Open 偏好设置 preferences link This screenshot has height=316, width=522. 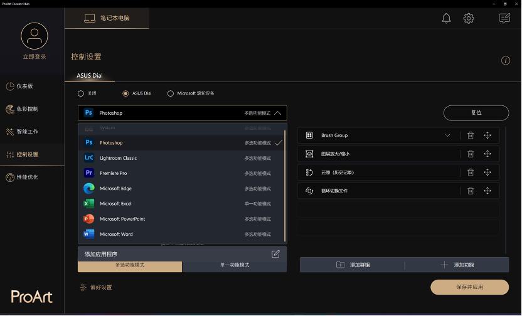point(96,287)
